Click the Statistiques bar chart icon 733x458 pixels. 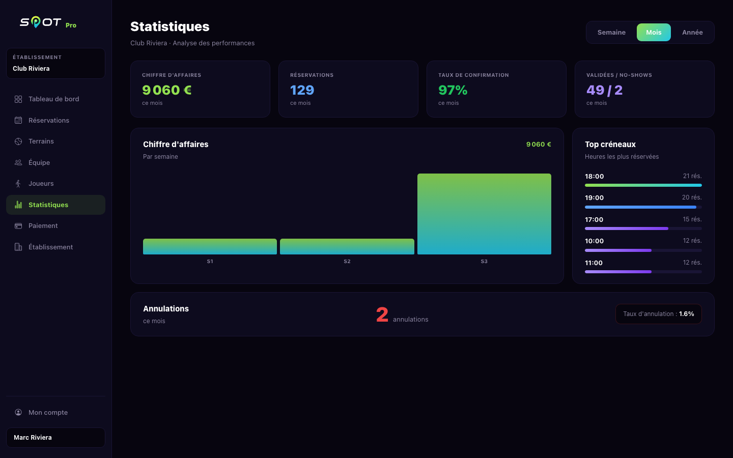[x=18, y=205]
